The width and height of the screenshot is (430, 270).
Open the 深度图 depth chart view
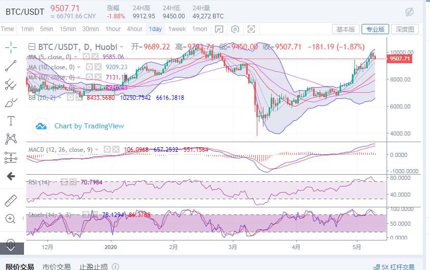point(405,29)
